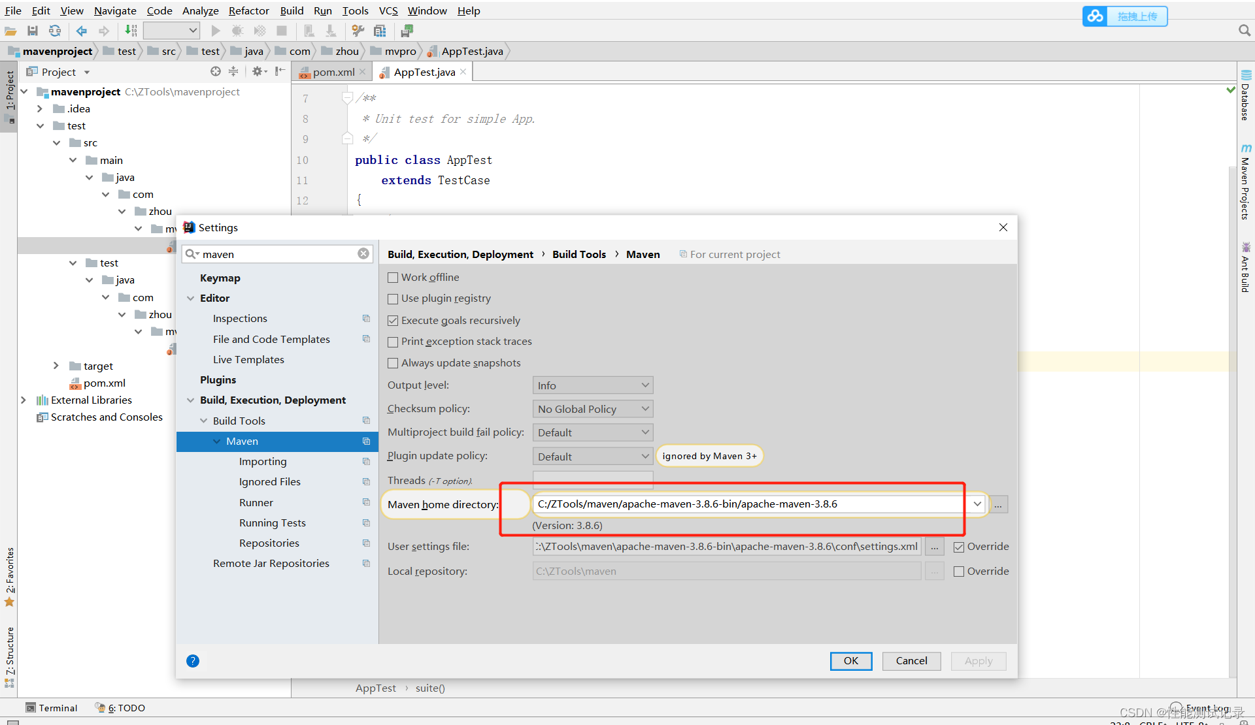Select Runner settings item
Screen dimensions: 1255x725
pos(256,502)
